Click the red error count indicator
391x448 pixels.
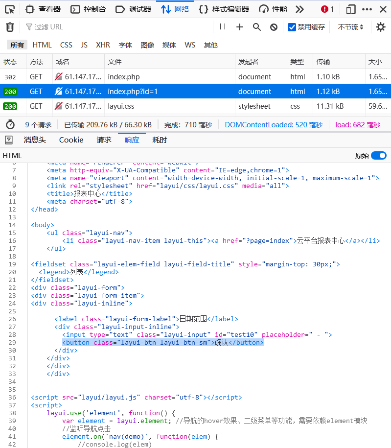pyautogui.click(x=327, y=9)
